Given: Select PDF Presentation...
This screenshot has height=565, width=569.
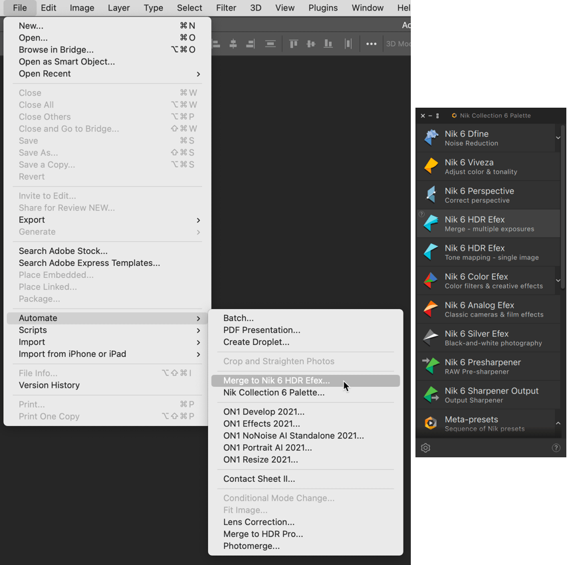Looking at the screenshot, I should pos(306,330).
